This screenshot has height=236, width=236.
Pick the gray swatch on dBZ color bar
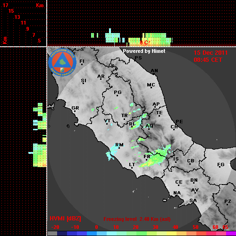52,234
